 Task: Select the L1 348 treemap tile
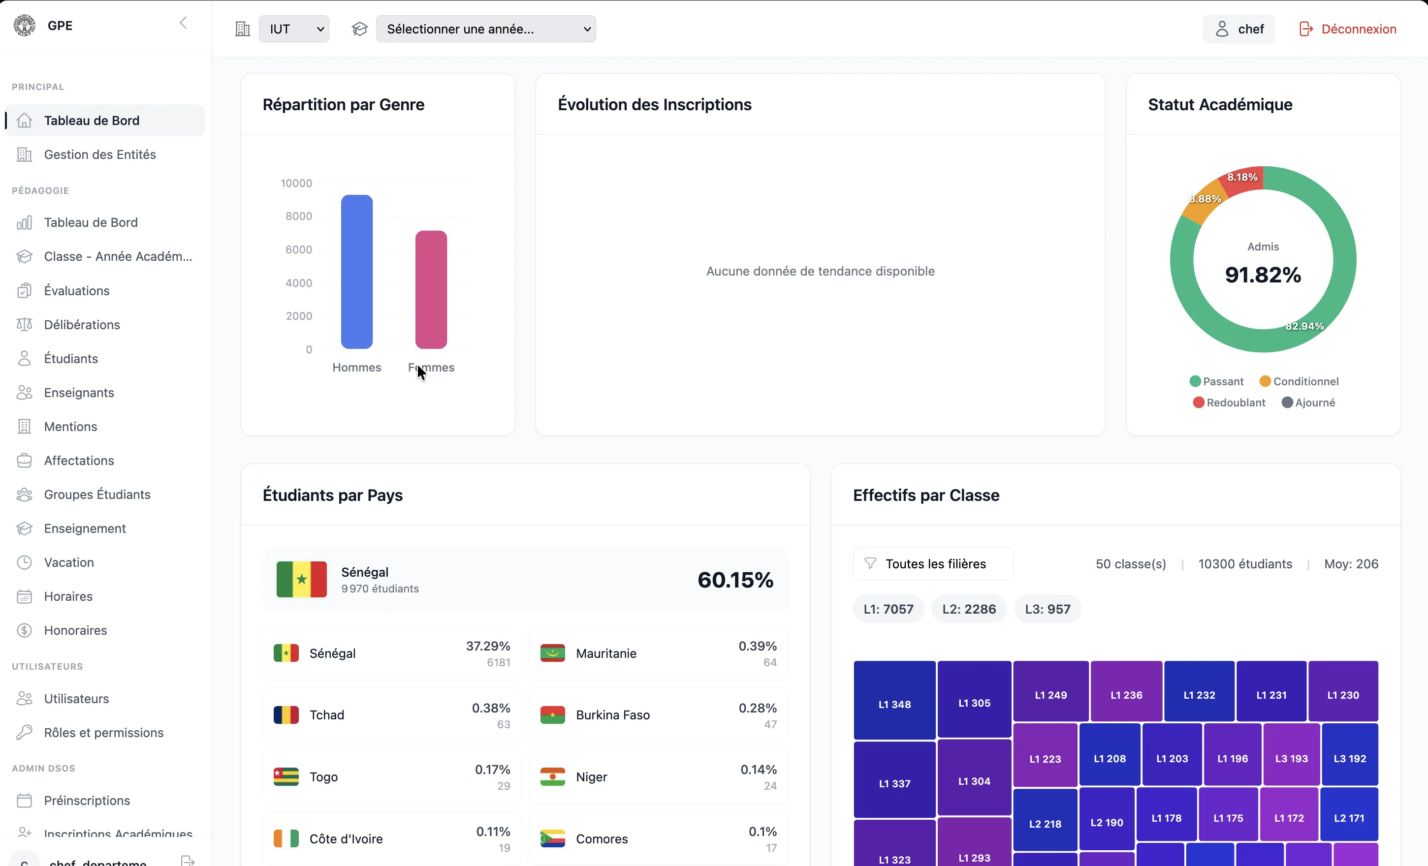pyautogui.click(x=894, y=700)
